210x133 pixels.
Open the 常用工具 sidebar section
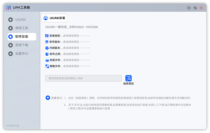[22, 28]
